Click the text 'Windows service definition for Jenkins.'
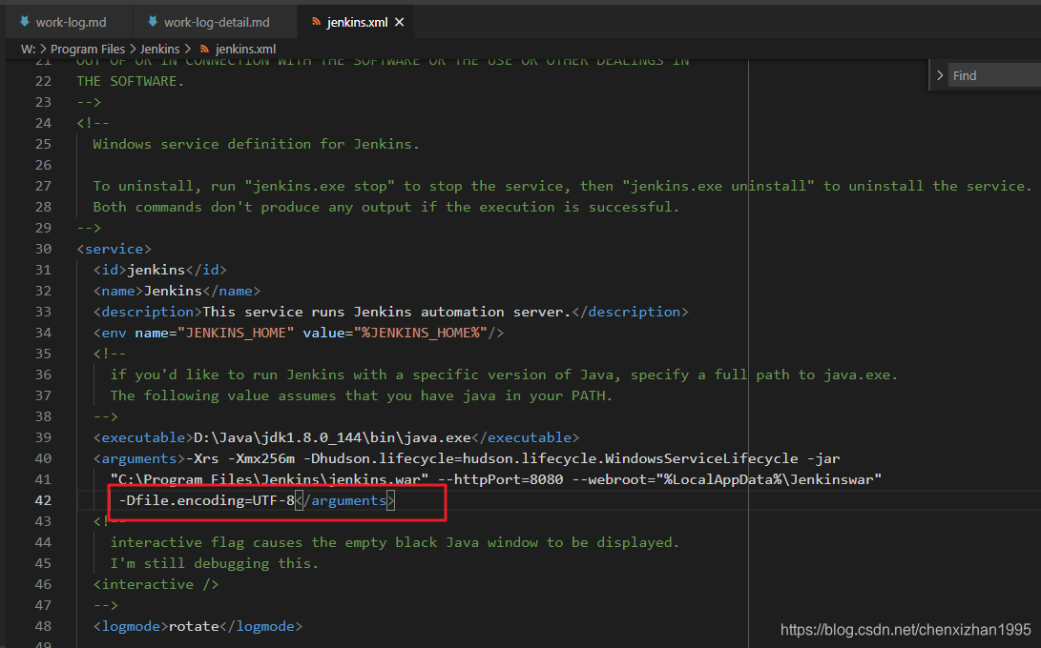Image resolution: width=1041 pixels, height=648 pixels. (256, 144)
